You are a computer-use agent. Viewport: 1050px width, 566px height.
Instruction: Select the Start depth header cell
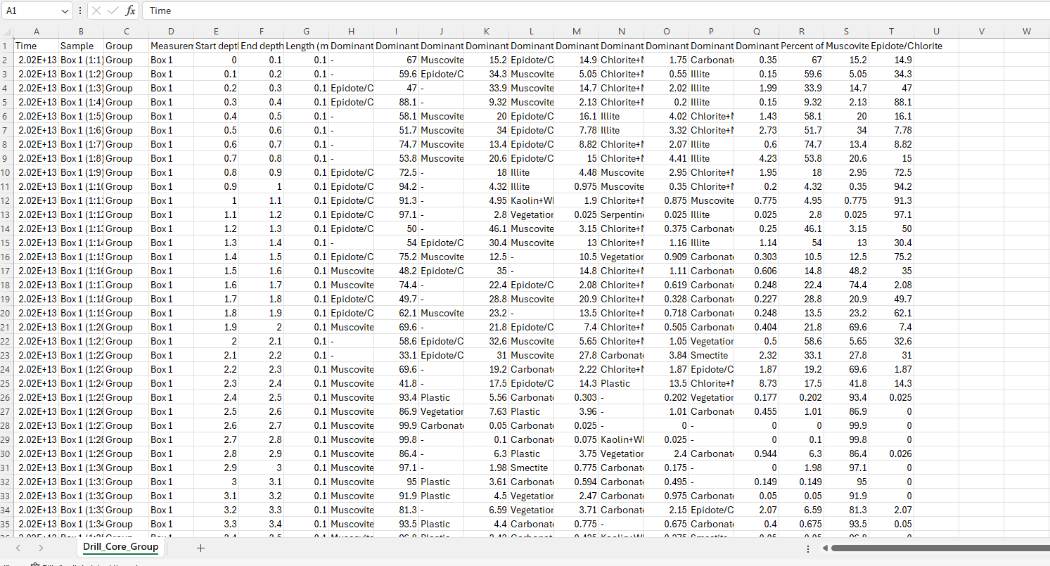tap(216, 46)
